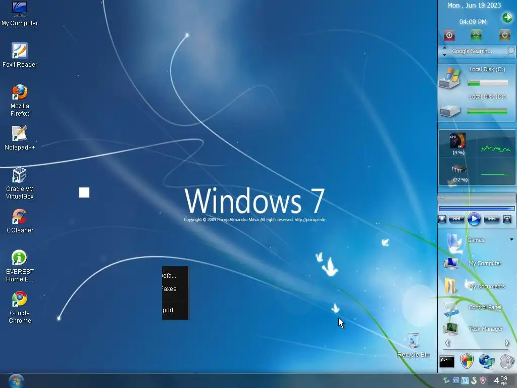The image size is (517, 388).
Task: Click the CPU usage gauge icon
Action: (x=458, y=141)
